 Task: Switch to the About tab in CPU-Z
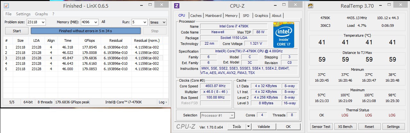(x=277, y=16)
